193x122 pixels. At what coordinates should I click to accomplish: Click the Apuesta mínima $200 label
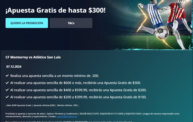44,105
